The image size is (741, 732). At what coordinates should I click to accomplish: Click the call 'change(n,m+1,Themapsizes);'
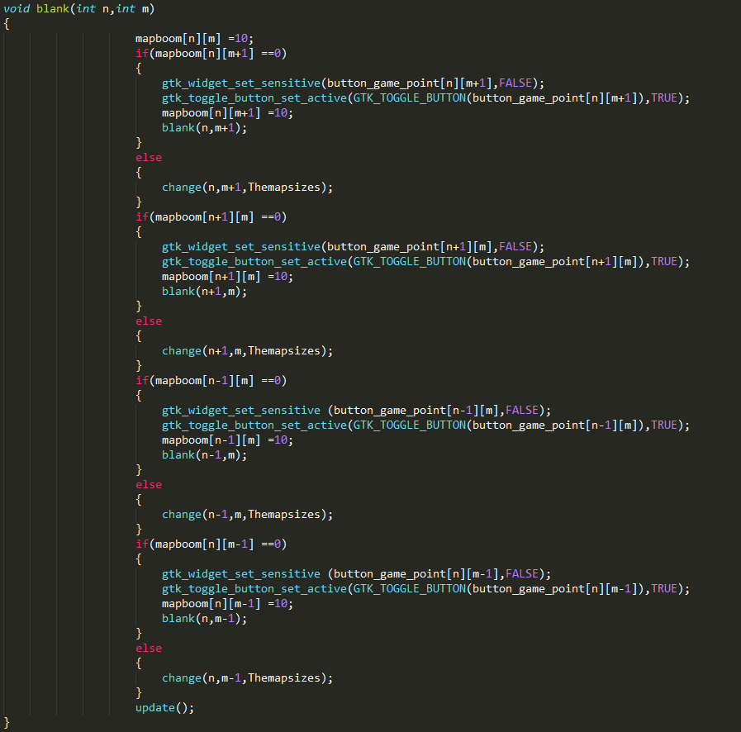click(247, 188)
